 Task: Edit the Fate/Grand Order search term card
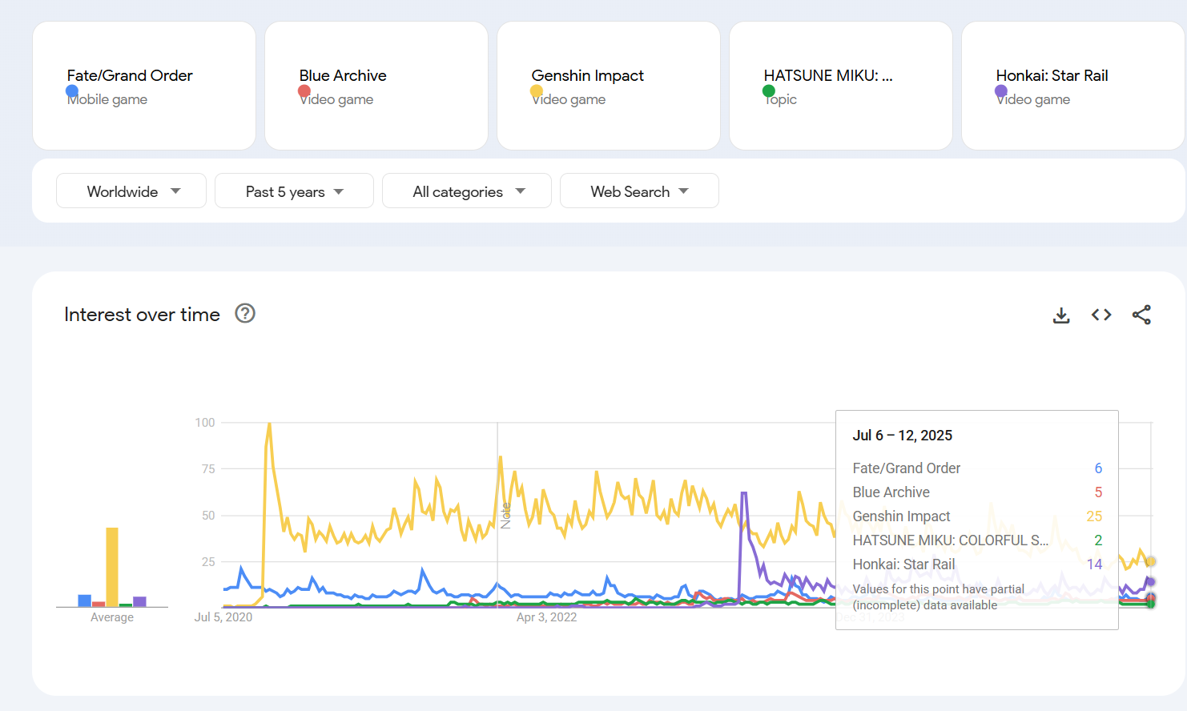click(144, 86)
